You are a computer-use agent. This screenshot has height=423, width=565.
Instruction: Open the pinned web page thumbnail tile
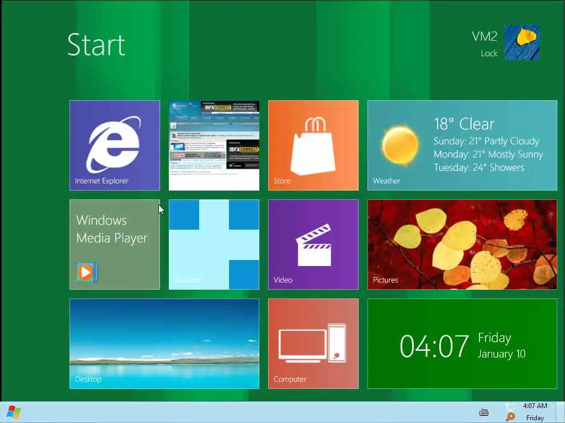point(214,145)
